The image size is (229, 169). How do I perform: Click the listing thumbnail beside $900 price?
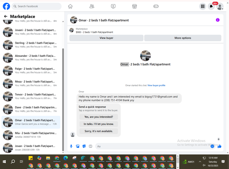point(71,30)
